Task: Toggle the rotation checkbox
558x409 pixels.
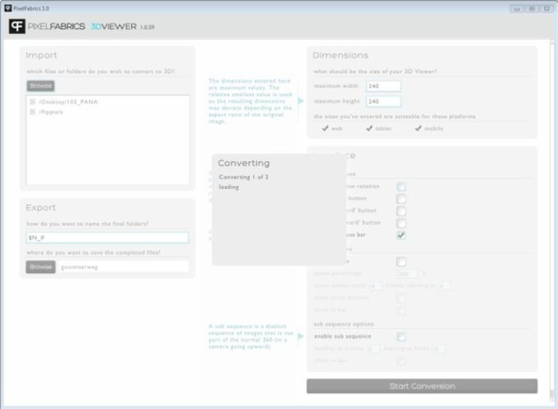Action: pyautogui.click(x=401, y=187)
